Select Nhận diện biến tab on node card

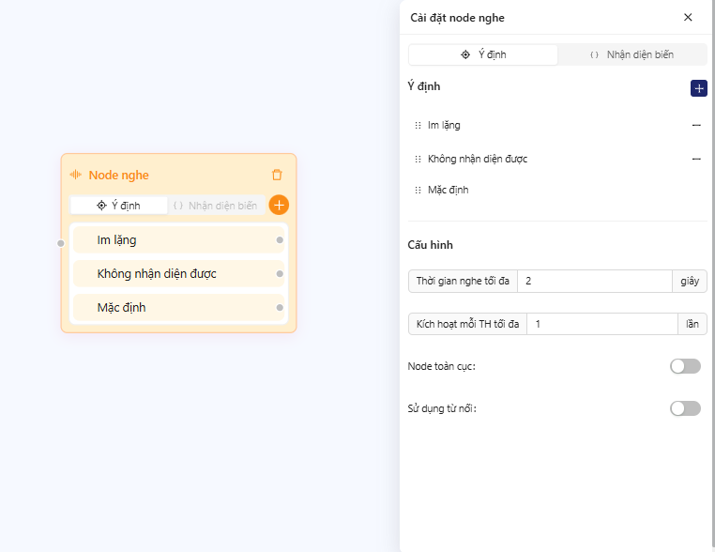tap(216, 206)
